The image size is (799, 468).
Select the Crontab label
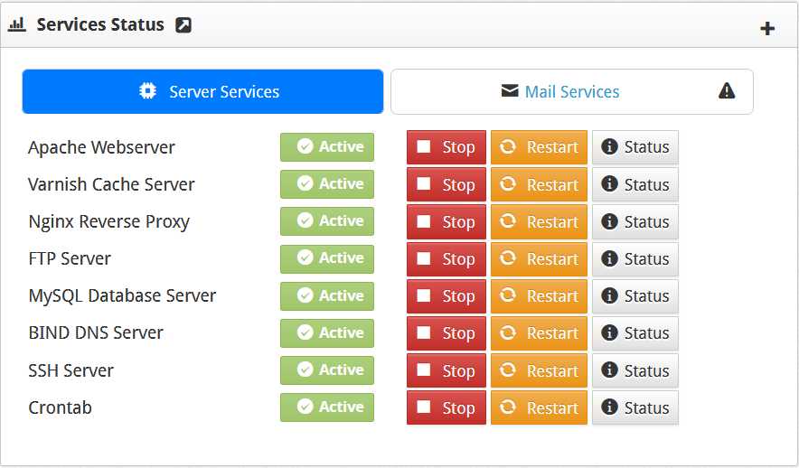coord(61,407)
